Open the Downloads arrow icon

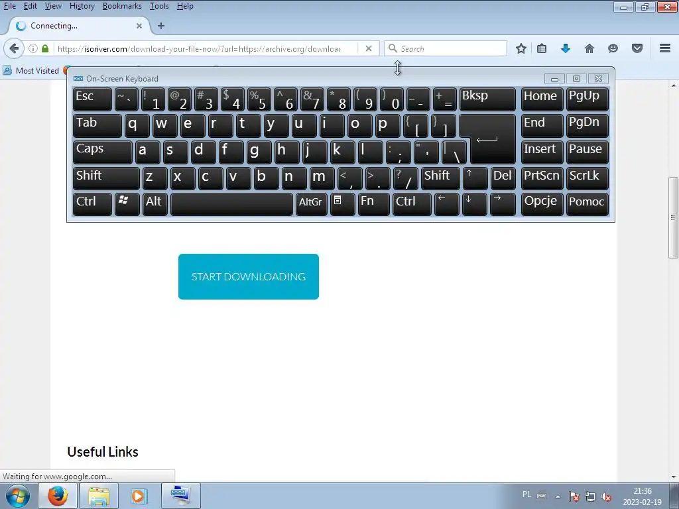pos(565,48)
